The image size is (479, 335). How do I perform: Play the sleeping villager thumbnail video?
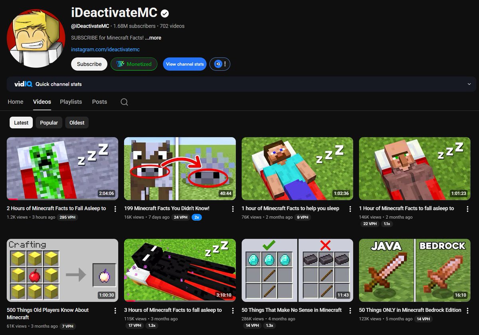pyautogui.click(x=415, y=169)
